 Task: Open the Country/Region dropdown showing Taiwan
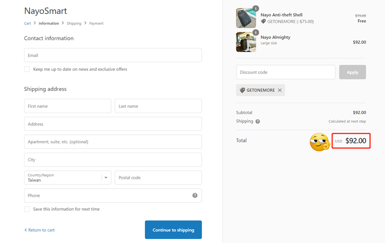tap(67, 178)
